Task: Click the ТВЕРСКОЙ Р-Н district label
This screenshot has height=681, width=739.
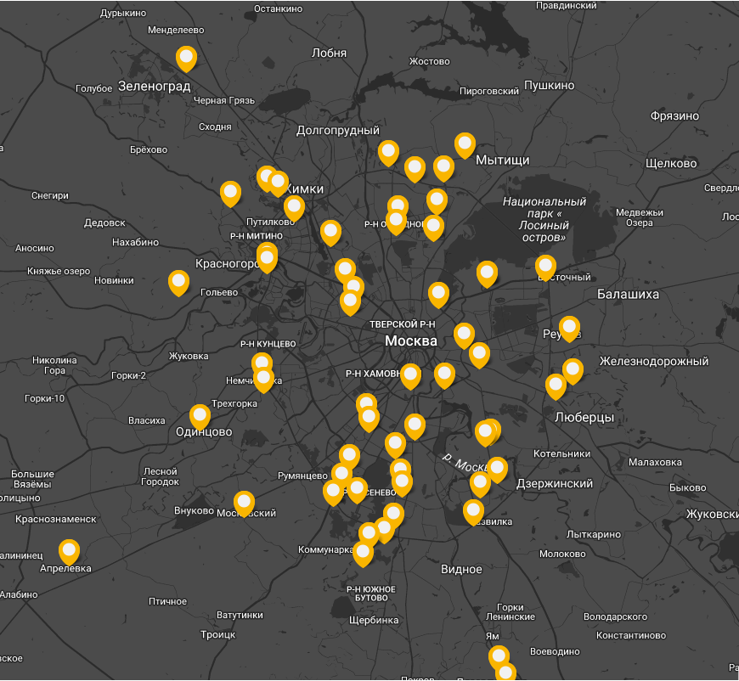Action: [x=402, y=324]
